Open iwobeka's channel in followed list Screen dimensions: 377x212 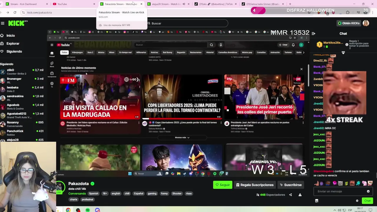click(22, 89)
